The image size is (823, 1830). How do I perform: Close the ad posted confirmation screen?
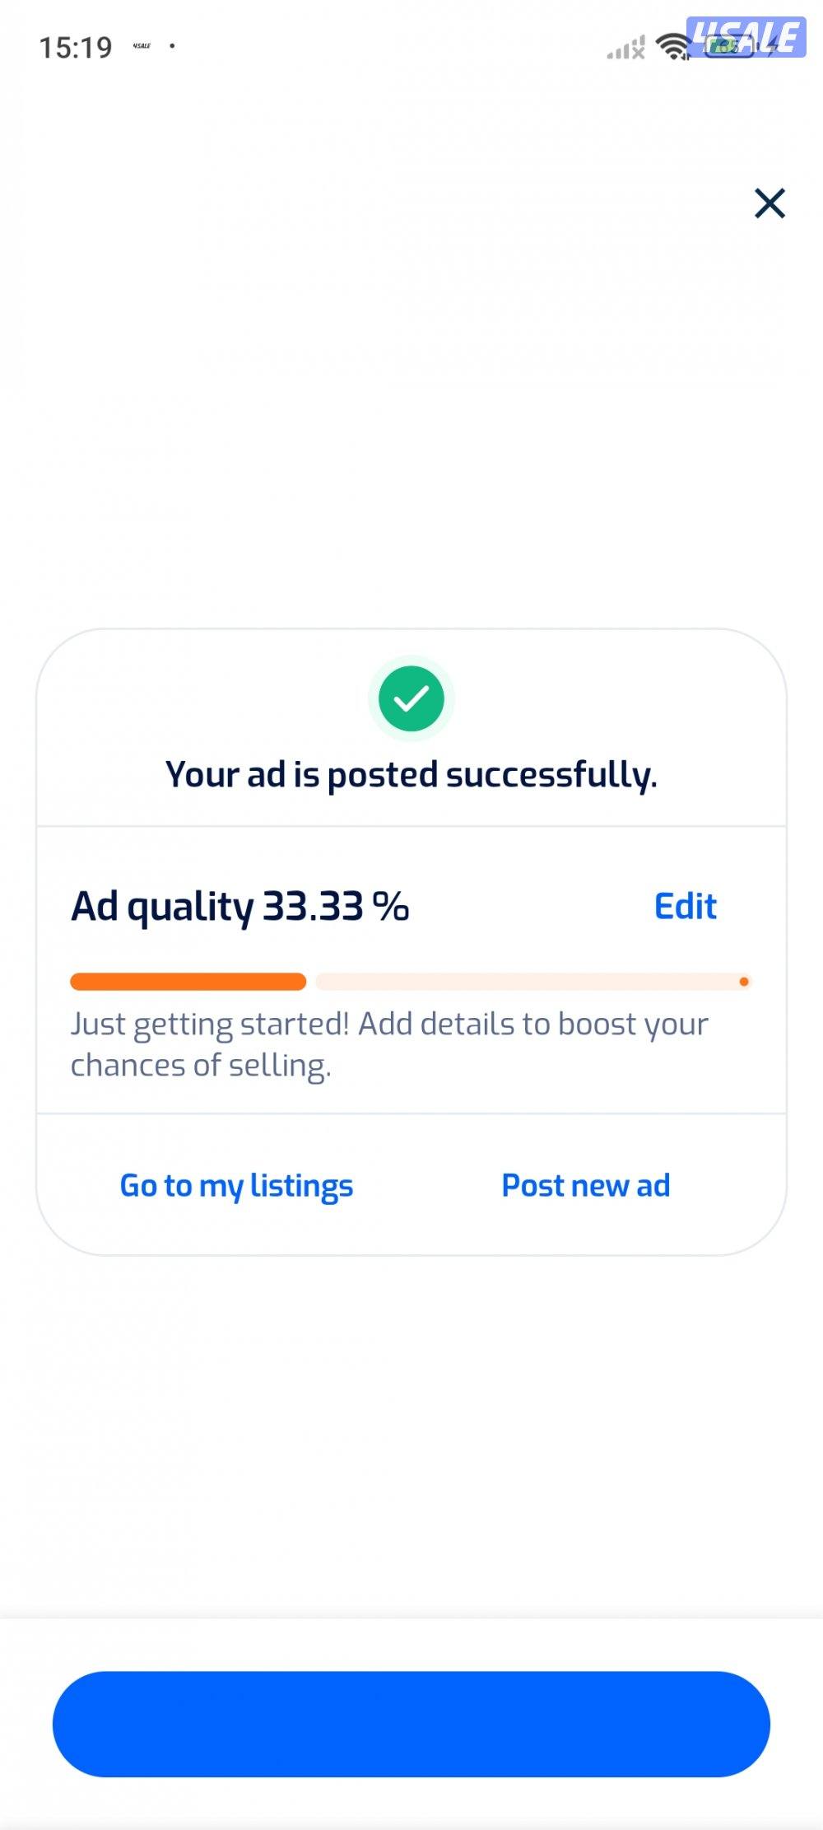coord(770,203)
